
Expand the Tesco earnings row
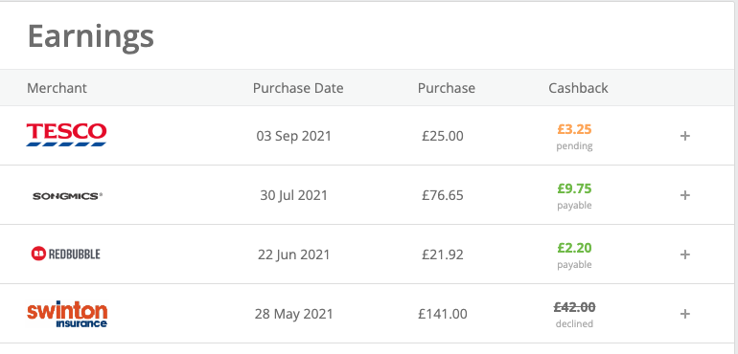click(685, 136)
